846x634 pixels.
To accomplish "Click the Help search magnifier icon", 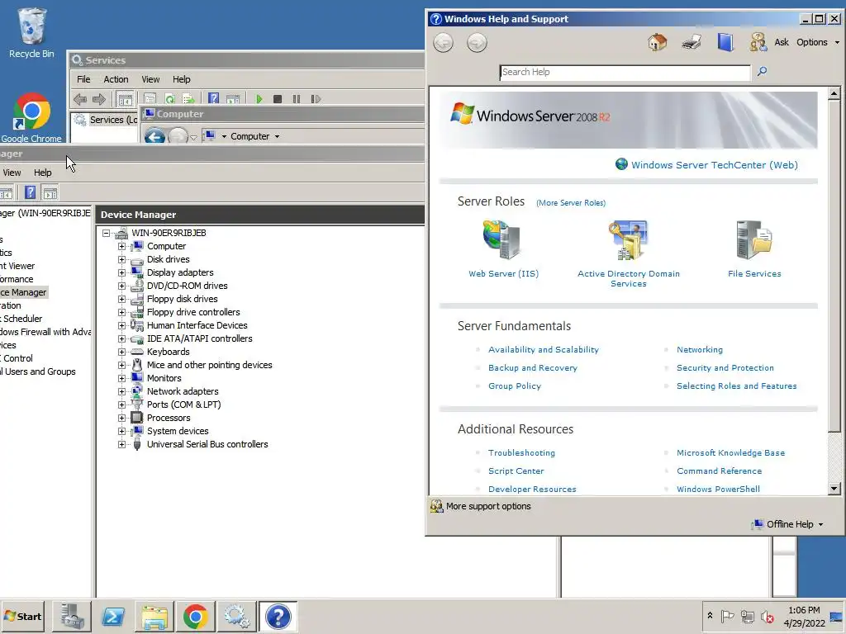I will click(x=762, y=71).
